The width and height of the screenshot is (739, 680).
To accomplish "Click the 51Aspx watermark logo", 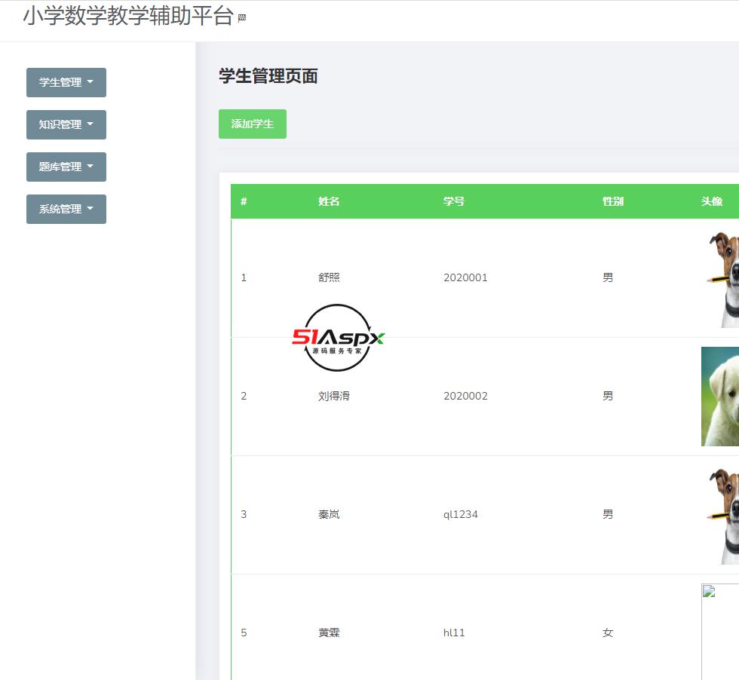I will pos(338,339).
